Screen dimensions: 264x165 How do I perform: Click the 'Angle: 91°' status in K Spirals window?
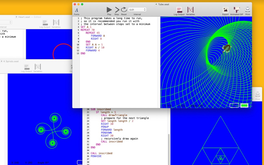[43, 163]
